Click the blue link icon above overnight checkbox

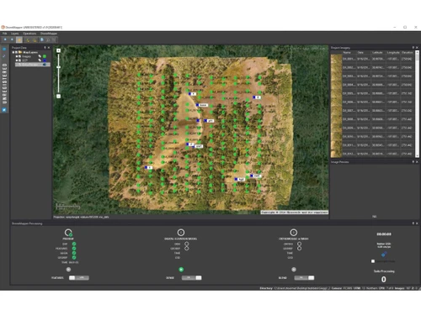point(384,255)
